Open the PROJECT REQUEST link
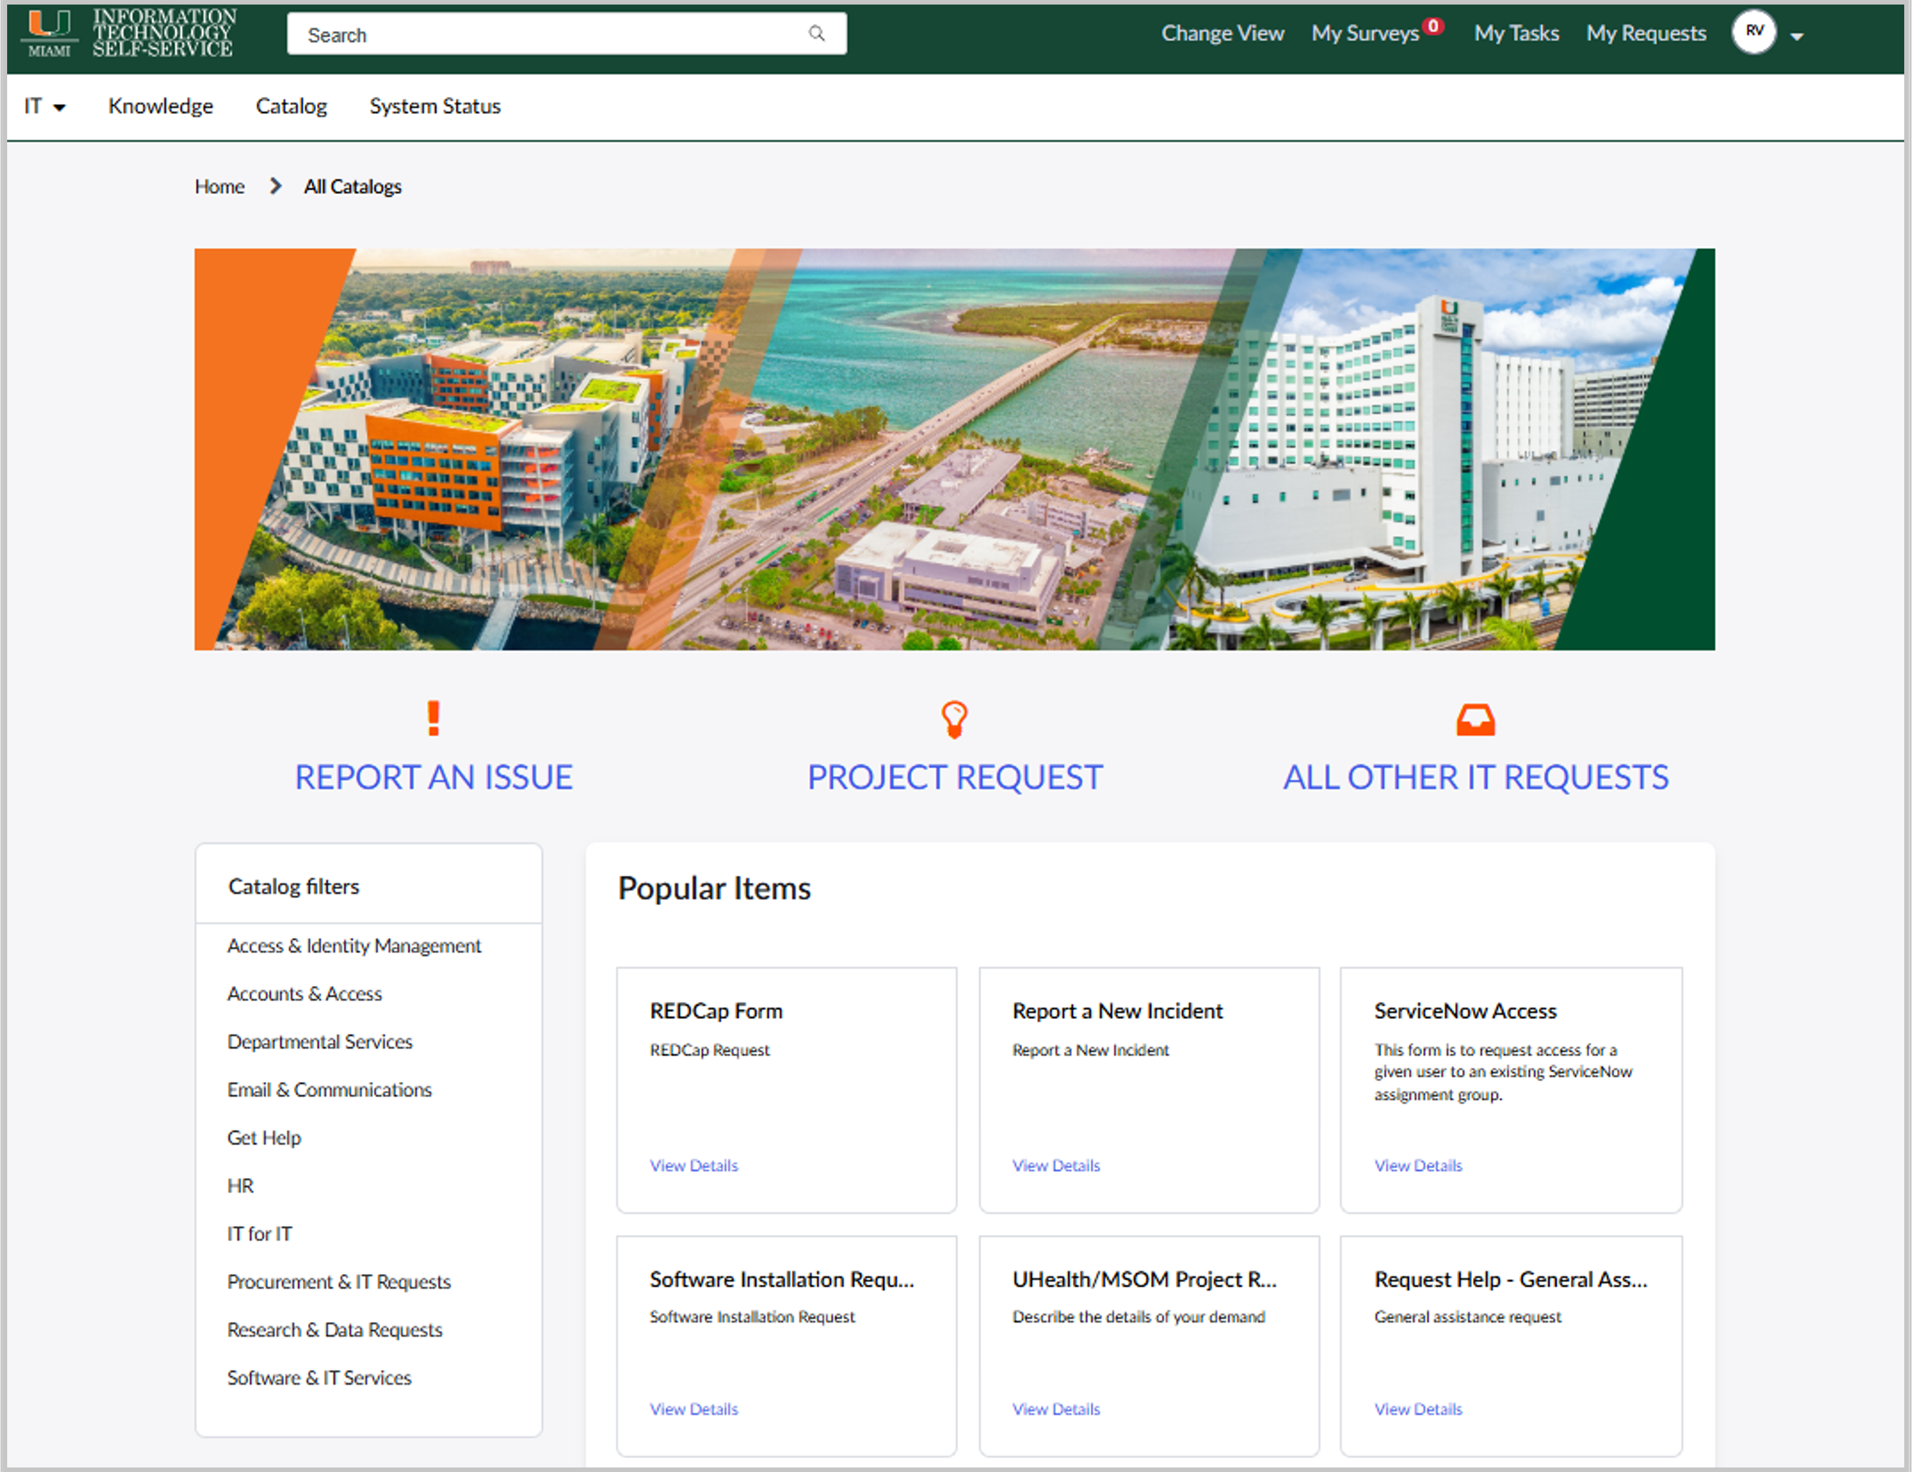The height and width of the screenshot is (1472, 1912). (954, 777)
